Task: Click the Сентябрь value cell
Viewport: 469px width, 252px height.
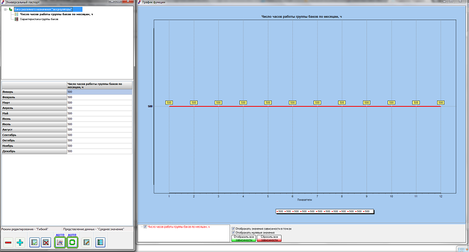Action: tap(99, 135)
